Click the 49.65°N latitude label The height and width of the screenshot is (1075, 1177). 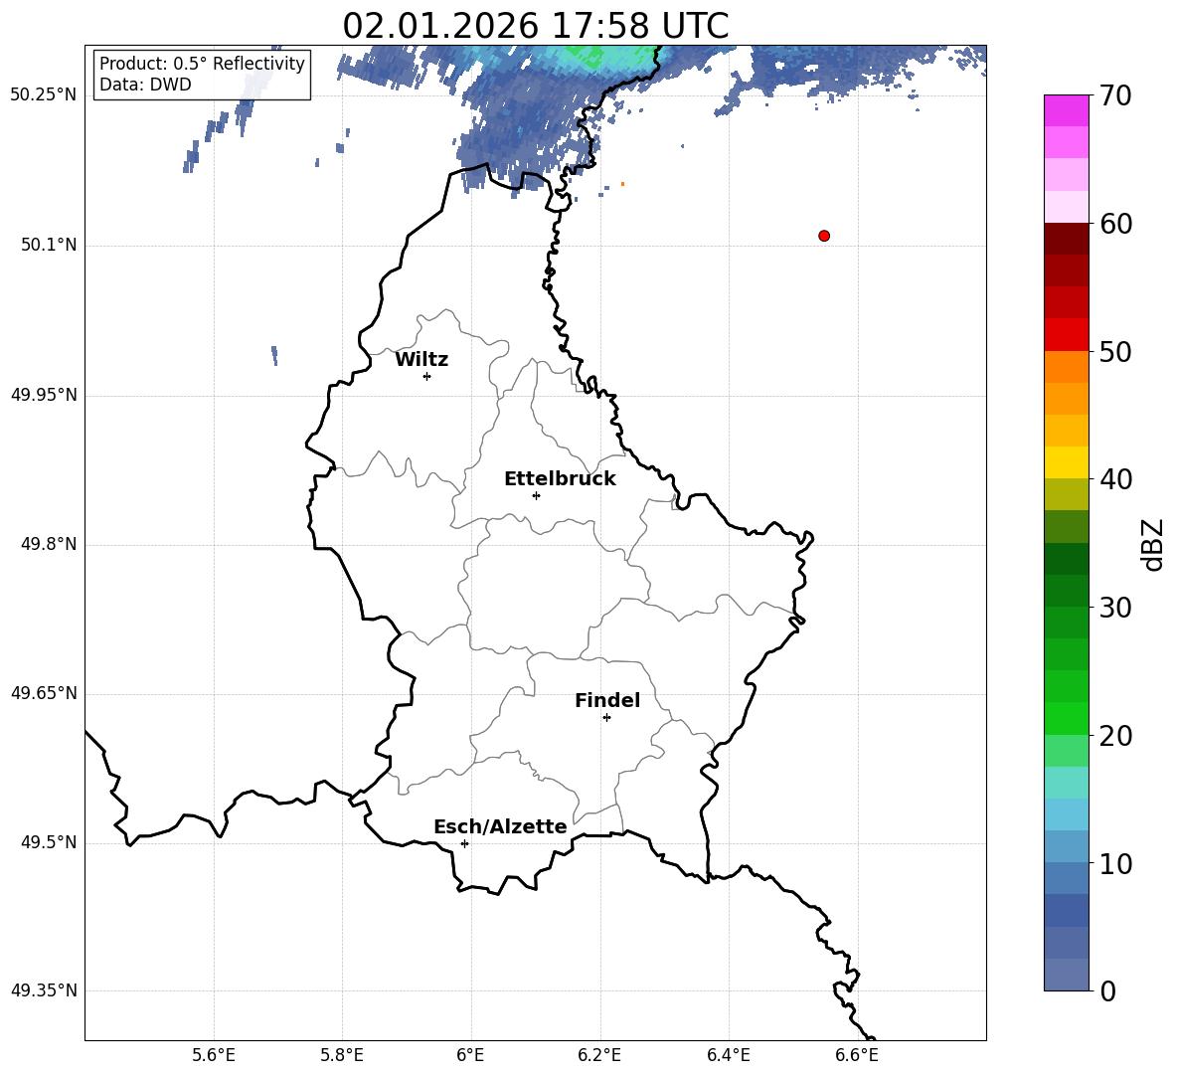[x=44, y=693]
